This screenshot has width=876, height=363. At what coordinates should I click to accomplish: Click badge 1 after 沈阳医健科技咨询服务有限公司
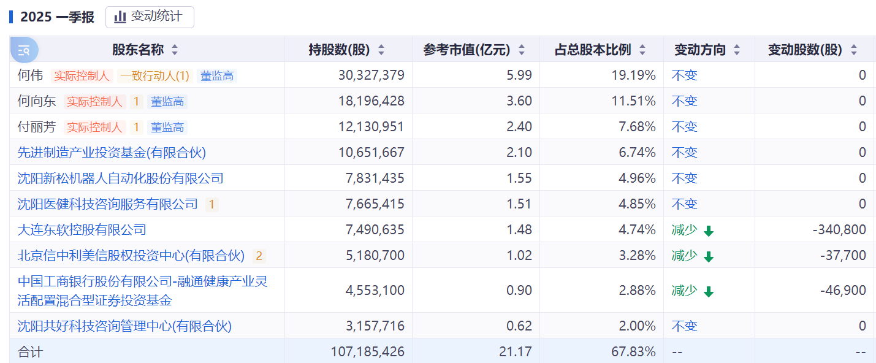(x=212, y=204)
